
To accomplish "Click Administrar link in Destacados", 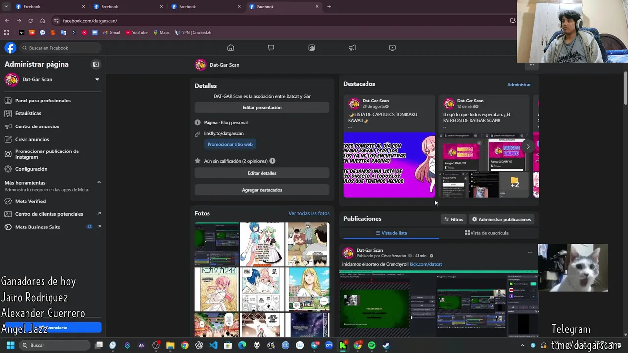I will [x=519, y=85].
